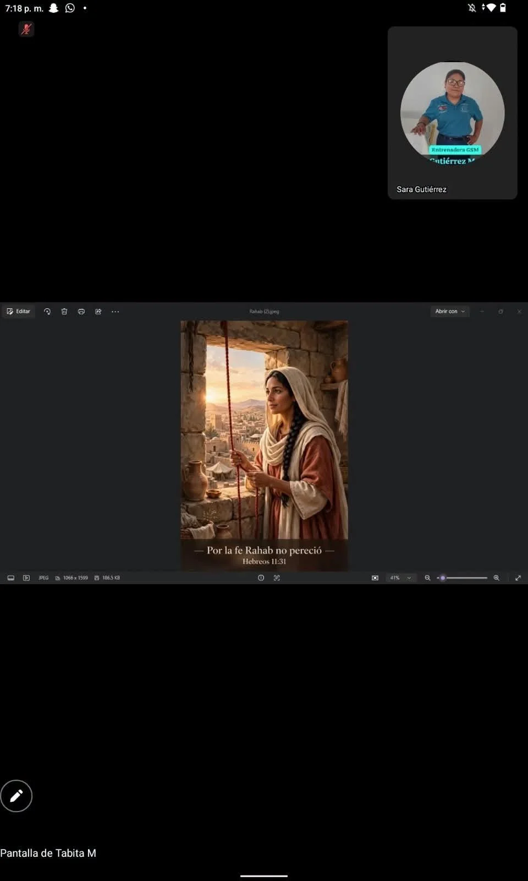Zoom out with the minus magnifier icon
Viewport: 528px width, 881px height.
427,578
